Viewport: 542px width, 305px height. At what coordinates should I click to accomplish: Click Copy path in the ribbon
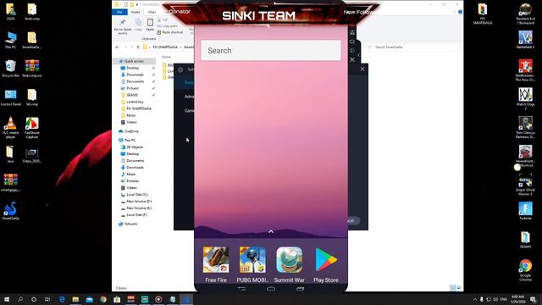click(168, 26)
